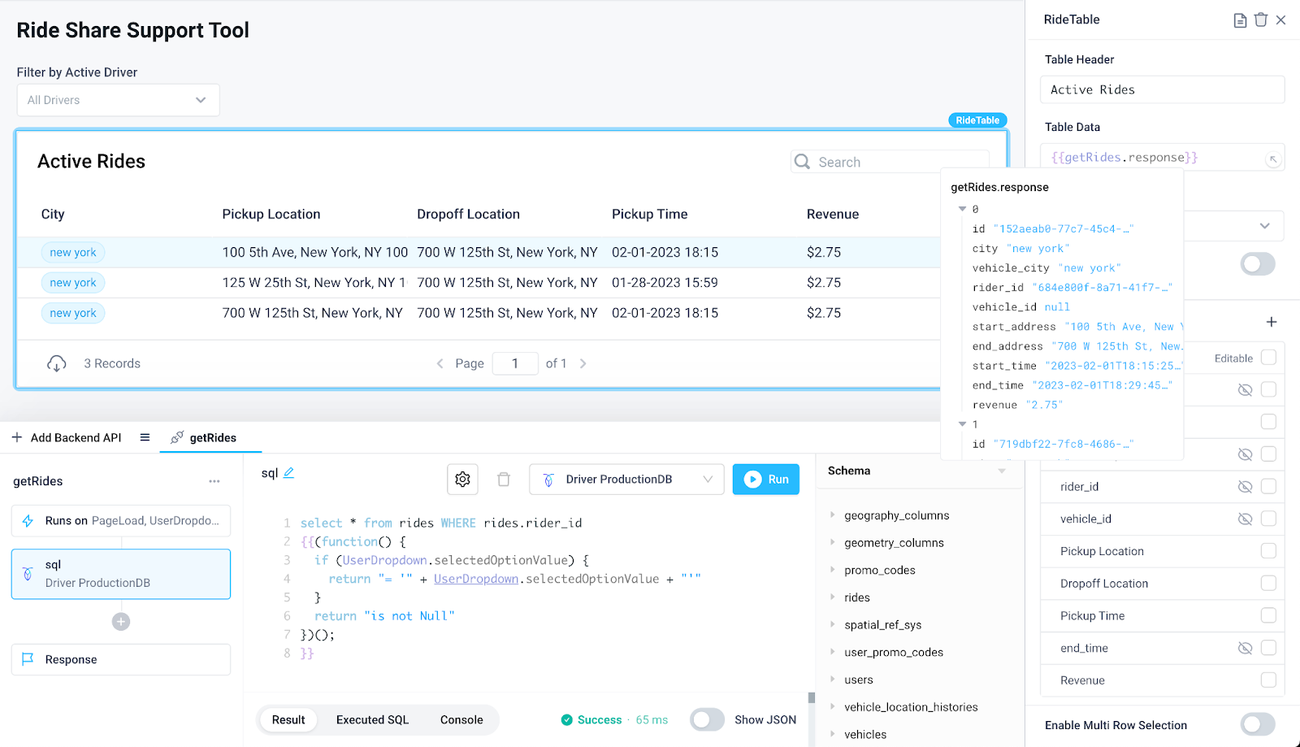Switch to the Executed SQL tab
Image resolution: width=1300 pixels, height=747 pixels.
tap(371, 719)
